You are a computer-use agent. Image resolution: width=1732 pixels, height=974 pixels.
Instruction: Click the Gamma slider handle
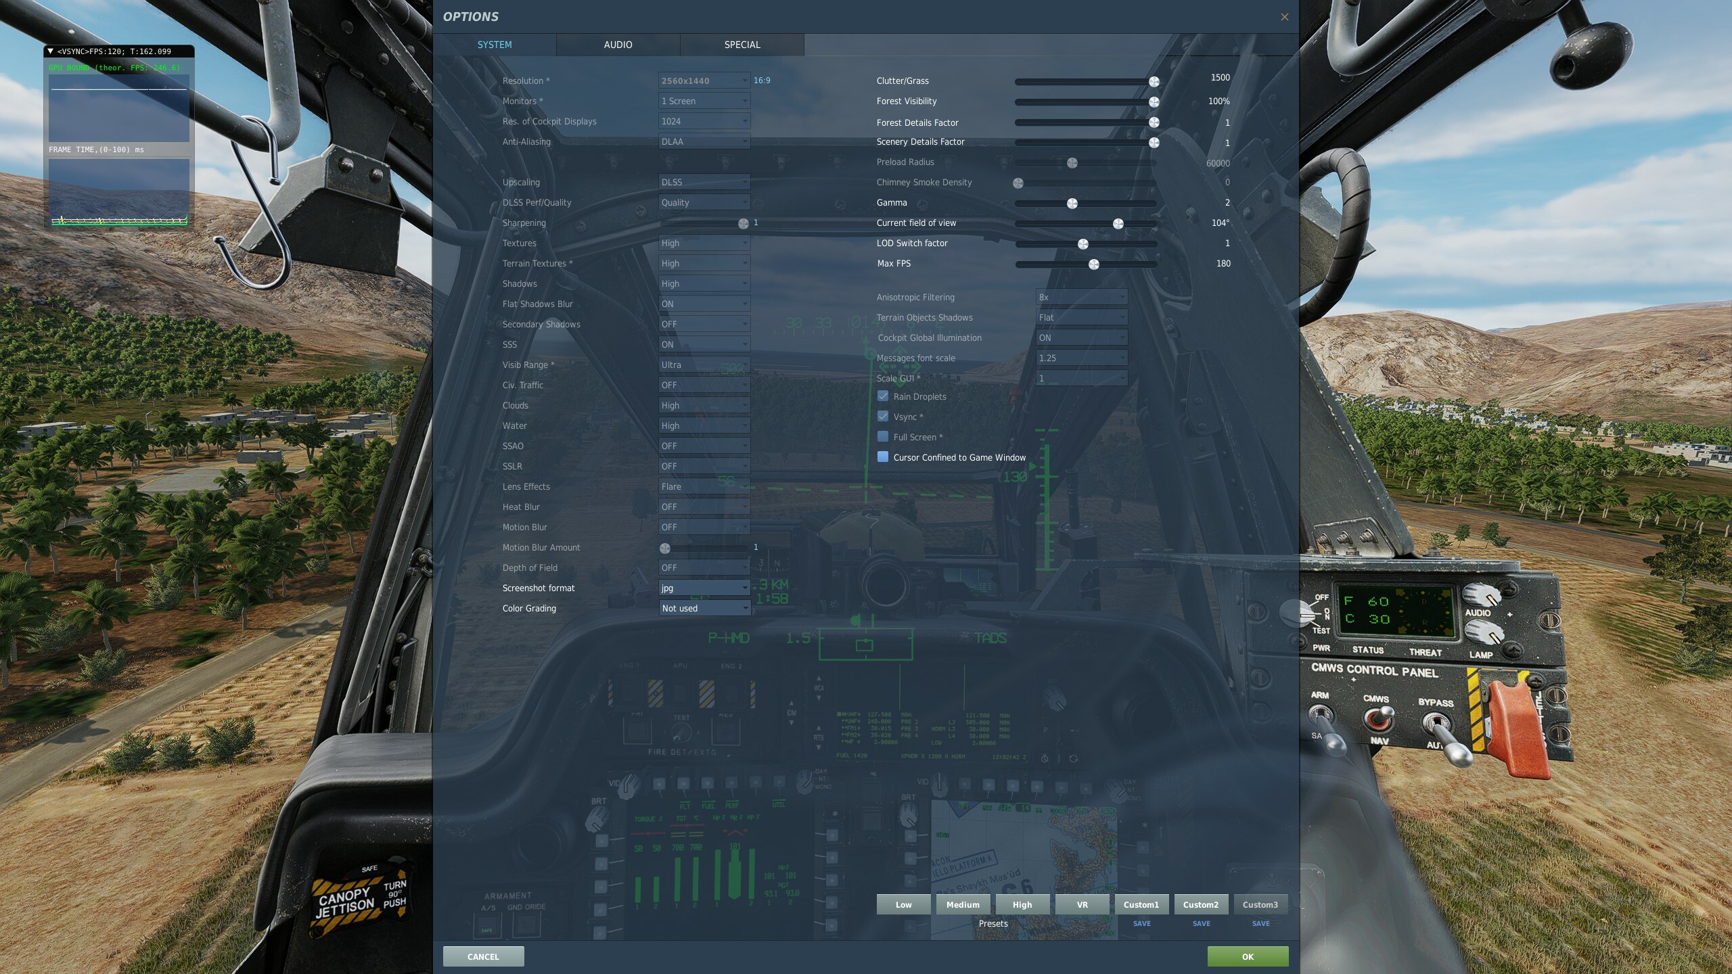[x=1072, y=204]
